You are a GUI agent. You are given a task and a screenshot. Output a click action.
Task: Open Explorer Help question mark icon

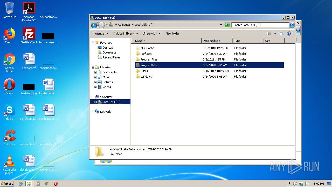click(x=289, y=34)
